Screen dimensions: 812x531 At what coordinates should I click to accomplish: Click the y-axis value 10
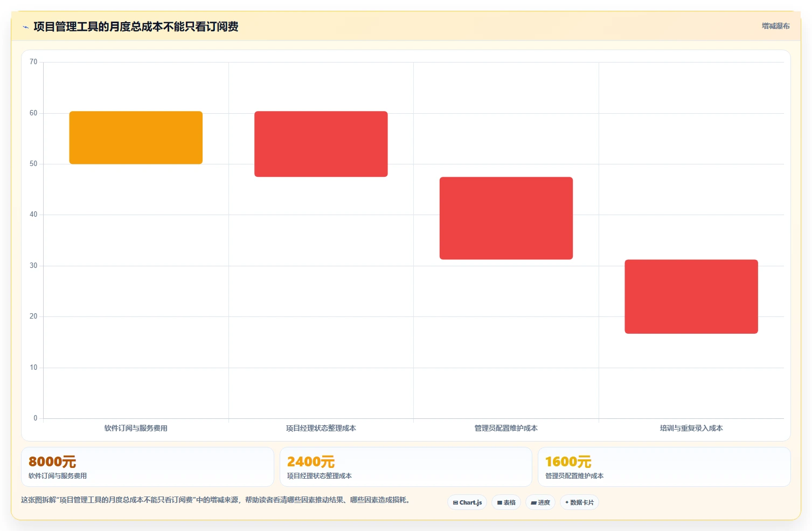[33, 368]
